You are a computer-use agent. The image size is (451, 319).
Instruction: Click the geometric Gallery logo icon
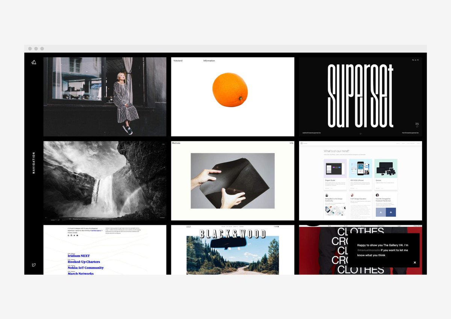pos(33,62)
